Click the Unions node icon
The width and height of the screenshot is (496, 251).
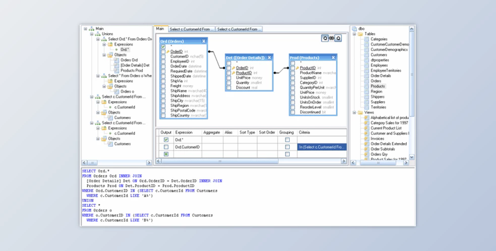[x=98, y=34]
